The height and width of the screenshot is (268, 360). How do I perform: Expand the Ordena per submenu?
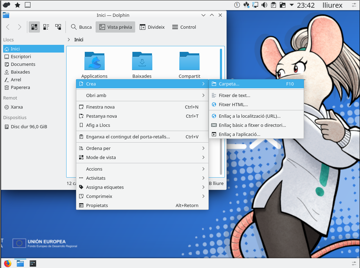(x=142, y=148)
